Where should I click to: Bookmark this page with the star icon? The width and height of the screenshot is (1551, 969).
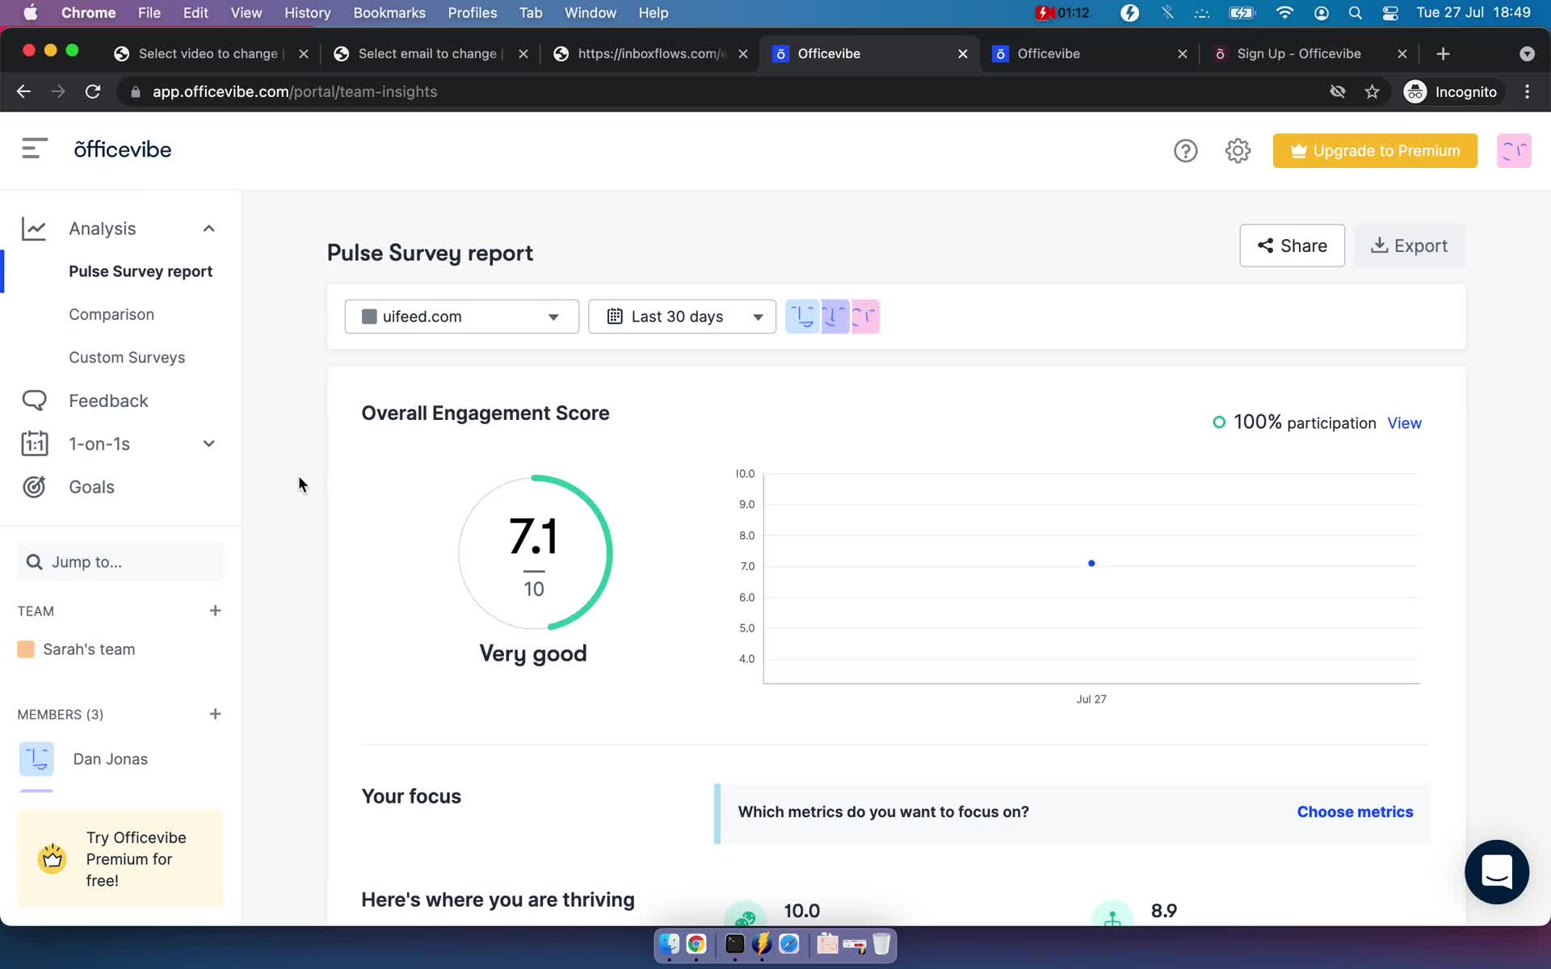click(1372, 91)
